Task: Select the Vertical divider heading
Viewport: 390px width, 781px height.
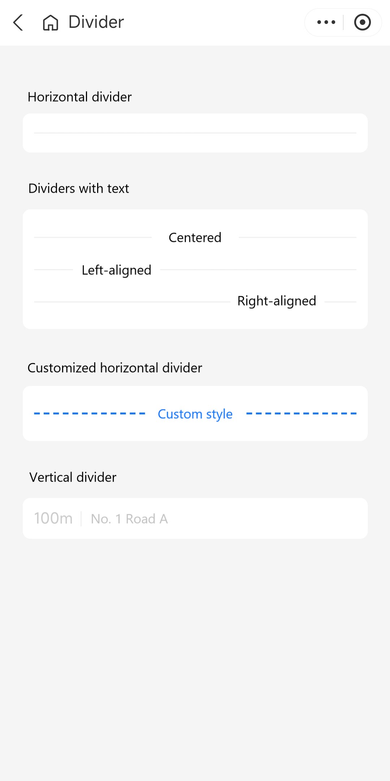Action: point(73,478)
